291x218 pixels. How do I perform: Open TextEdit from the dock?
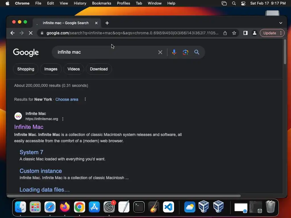[124, 207]
